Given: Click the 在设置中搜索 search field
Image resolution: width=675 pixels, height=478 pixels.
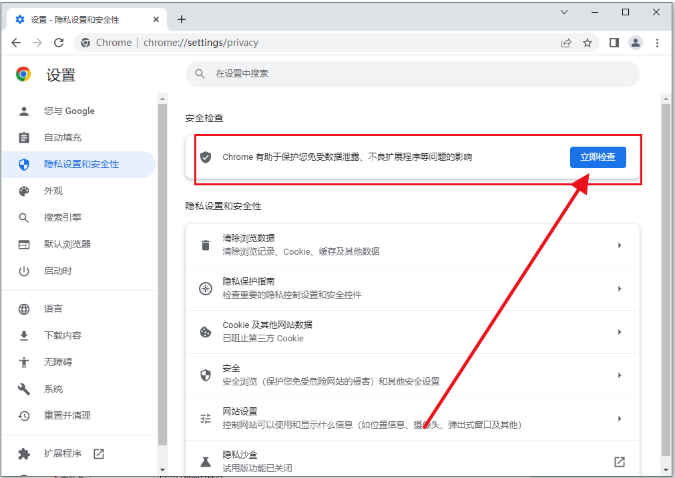Looking at the screenshot, I should click(411, 74).
